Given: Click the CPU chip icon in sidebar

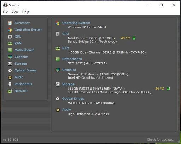Looking at the screenshot, I should click(x=10, y=36).
